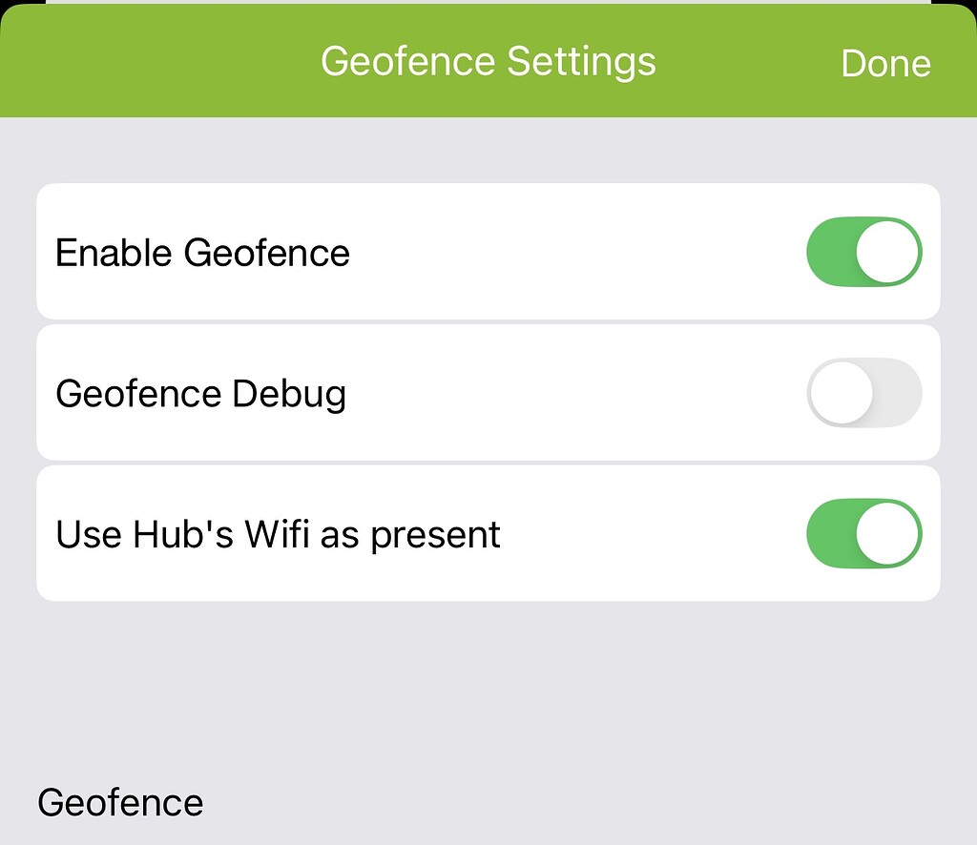Click the gray area below the toggles
Screen dimensions: 977x845
[x=488, y=677]
